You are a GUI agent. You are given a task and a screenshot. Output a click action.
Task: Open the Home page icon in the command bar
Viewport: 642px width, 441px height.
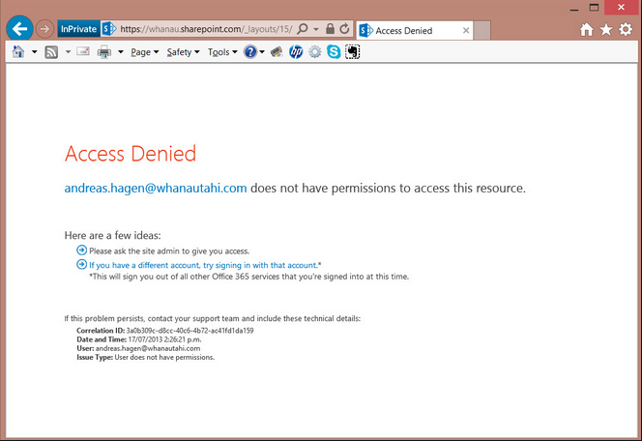17,52
